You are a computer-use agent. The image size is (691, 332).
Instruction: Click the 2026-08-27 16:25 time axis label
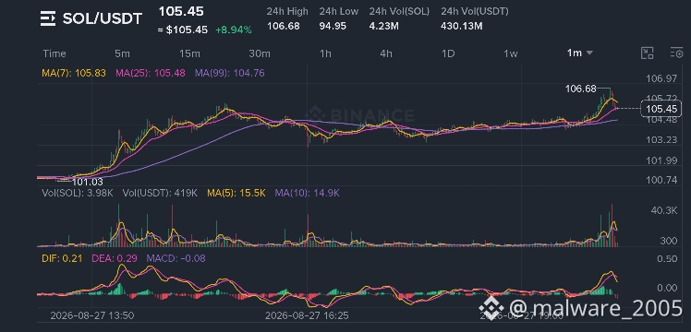307,315
